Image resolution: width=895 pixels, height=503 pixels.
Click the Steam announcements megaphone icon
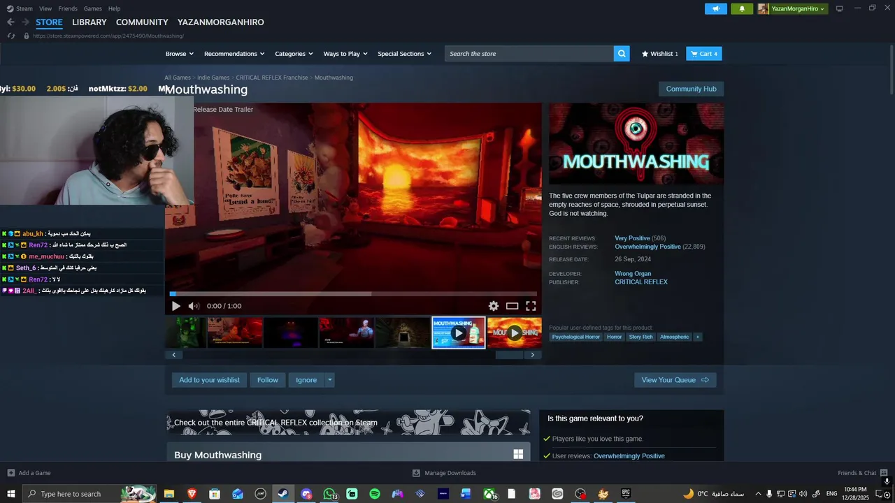pyautogui.click(x=715, y=8)
